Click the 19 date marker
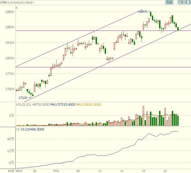The width and height of the screenshot is (191, 173). [143, 171]
